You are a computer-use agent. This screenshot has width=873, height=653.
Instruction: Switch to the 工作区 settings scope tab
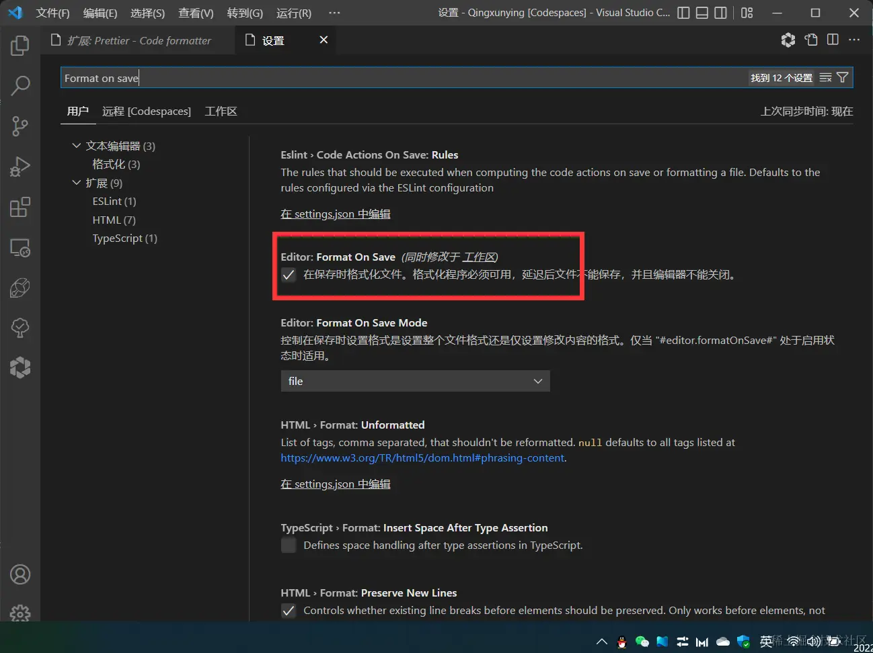pos(221,112)
